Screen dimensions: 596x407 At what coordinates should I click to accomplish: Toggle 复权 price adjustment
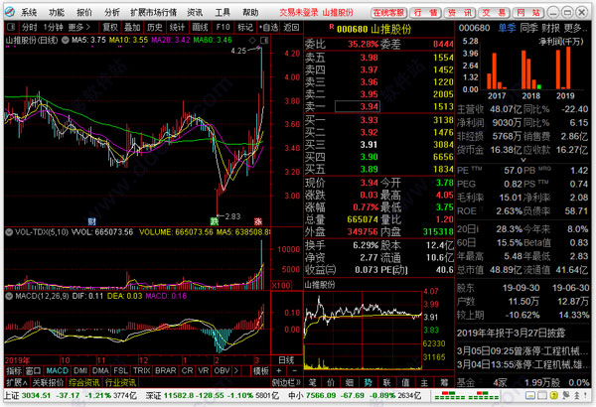(x=110, y=28)
